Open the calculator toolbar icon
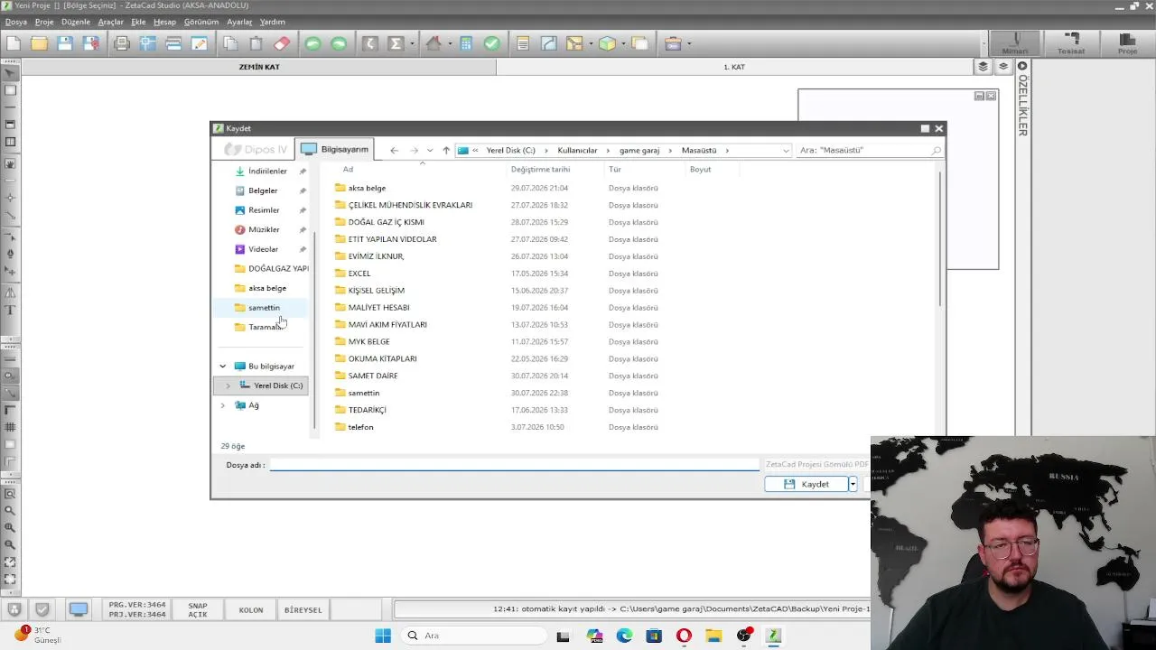The width and height of the screenshot is (1156, 650). (466, 43)
